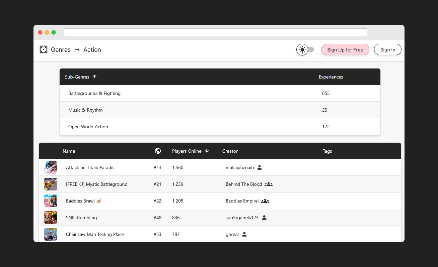Click the Name column header

(69, 151)
